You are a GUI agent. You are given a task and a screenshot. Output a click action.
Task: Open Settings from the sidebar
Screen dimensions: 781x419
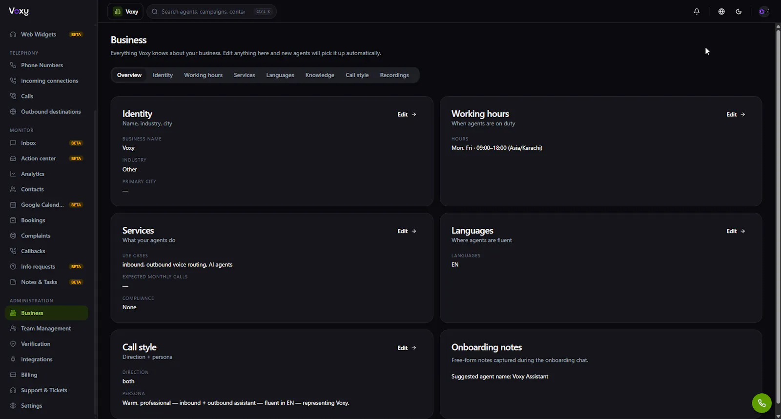coord(46,406)
